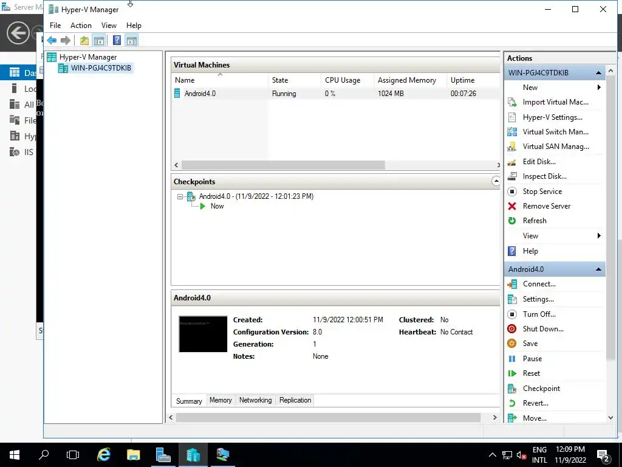This screenshot has height=467, width=622.
Task: Open taskbar Search magnifier
Action: click(44, 455)
